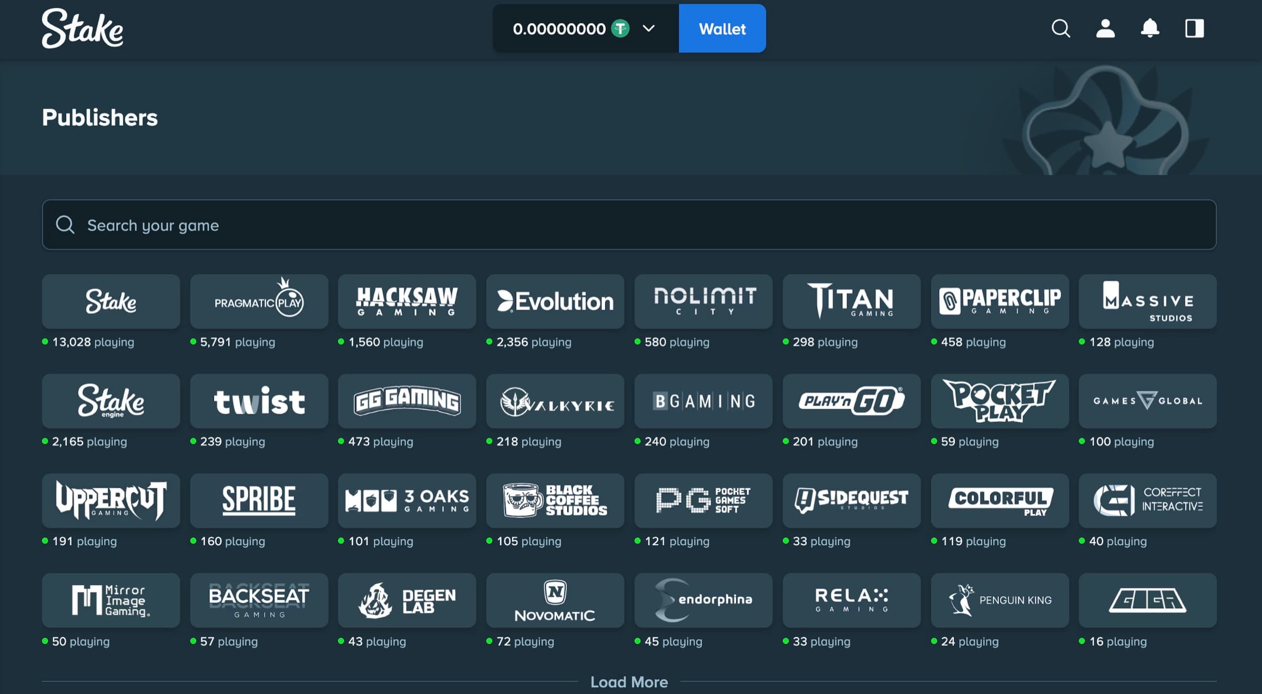
Task: Open the Pragmatic Play publisher tile
Action: click(259, 301)
